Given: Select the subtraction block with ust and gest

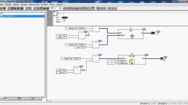Looking at the screenshot, I should click(82, 35).
